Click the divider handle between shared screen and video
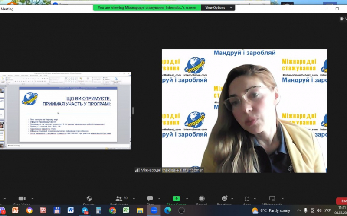Image resolution: width=347 pixels, height=216 pixels. (x=133, y=111)
